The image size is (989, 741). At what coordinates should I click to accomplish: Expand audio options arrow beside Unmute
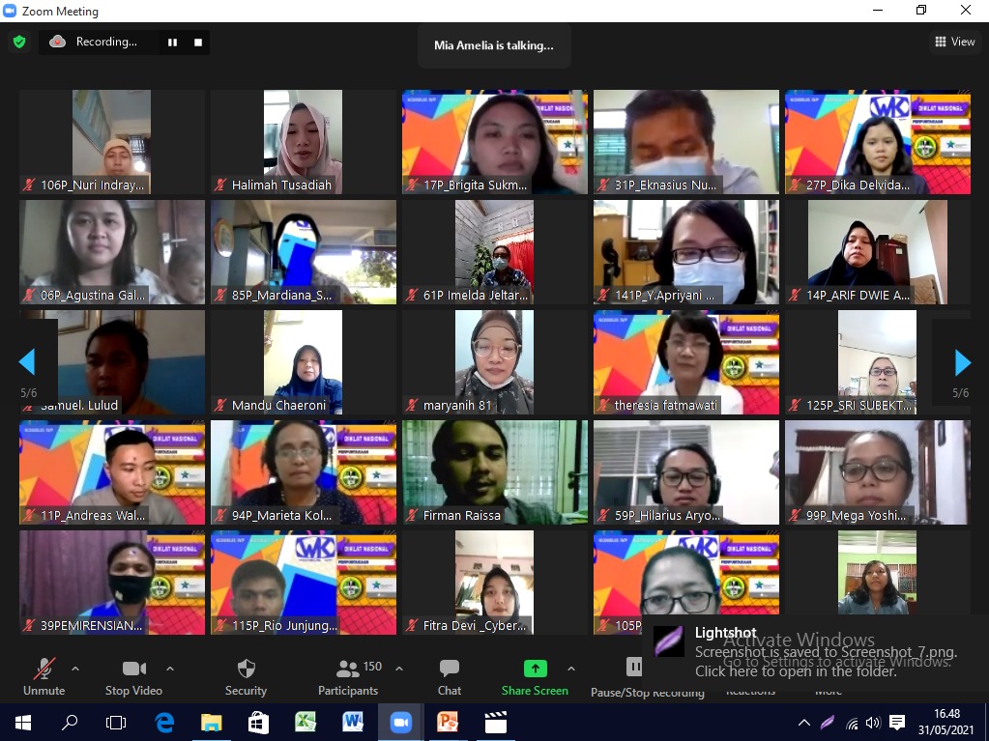click(x=75, y=669)
